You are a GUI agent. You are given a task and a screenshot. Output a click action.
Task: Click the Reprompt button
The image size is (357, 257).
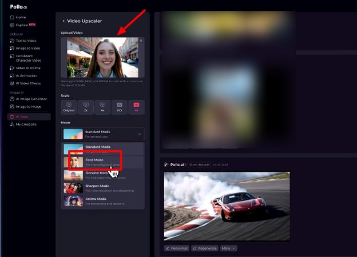click(x=176, y=248)
